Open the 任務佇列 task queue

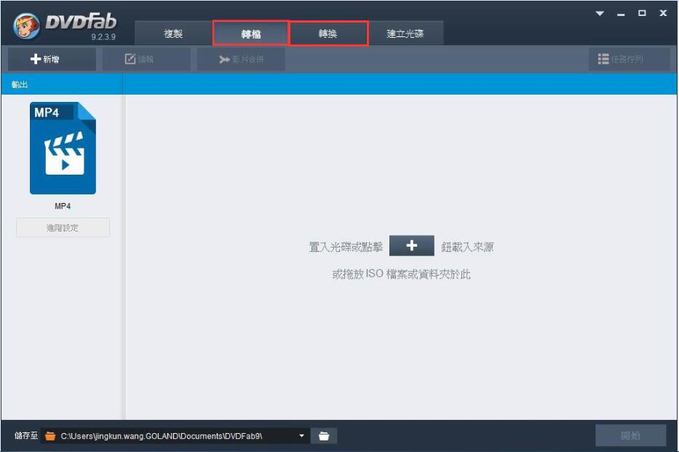click(x=620, y=60)
